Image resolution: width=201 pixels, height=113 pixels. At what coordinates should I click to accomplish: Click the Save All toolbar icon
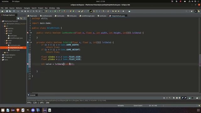click(x=10, y=11)
